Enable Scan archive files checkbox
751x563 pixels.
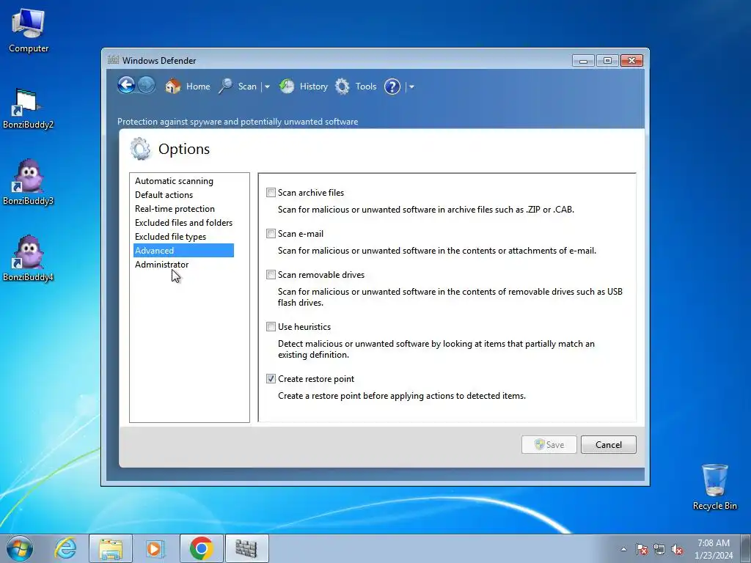pyautogui.click(x=271, y=193)
